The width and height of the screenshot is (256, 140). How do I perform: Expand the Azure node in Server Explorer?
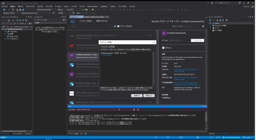click(x=210, y=23)
